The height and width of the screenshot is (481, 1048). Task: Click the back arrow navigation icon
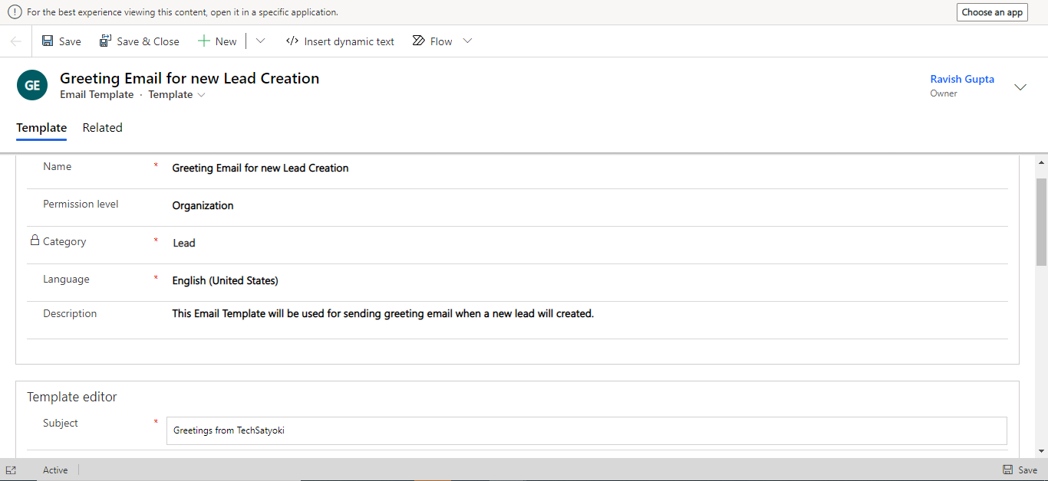15,41
